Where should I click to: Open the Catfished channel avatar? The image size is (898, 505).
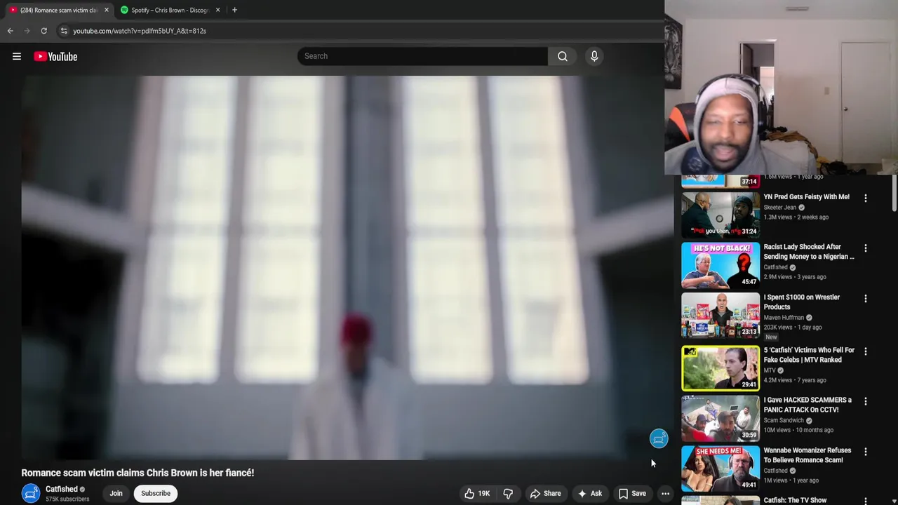(x=31, y=494)
